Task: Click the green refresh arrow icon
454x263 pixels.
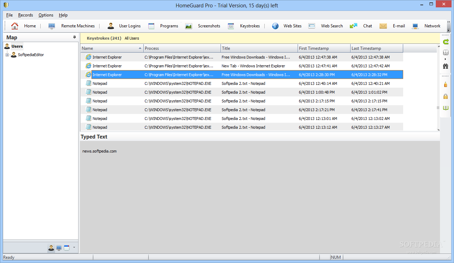Action: 446,42
